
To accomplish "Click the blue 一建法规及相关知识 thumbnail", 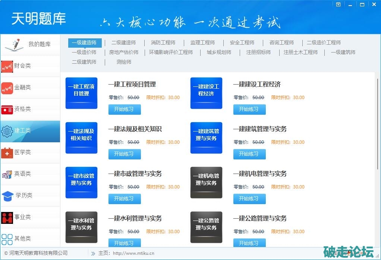I will pos(81,138).
